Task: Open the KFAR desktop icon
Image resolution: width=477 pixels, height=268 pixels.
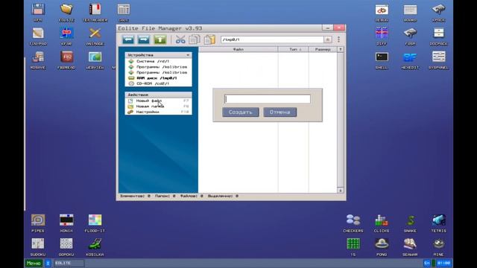Action: point(66,36)
